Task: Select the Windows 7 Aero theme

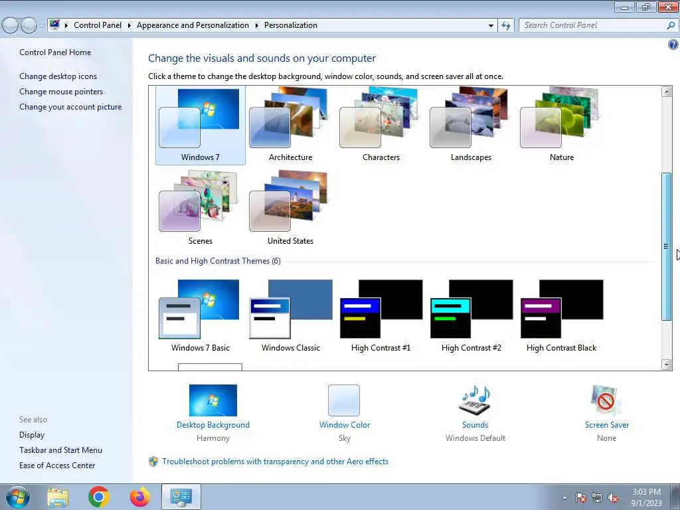Action: (x=200, y=125)
